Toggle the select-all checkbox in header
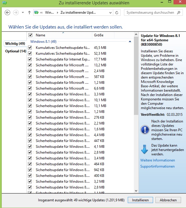 (x=30, y=35)
